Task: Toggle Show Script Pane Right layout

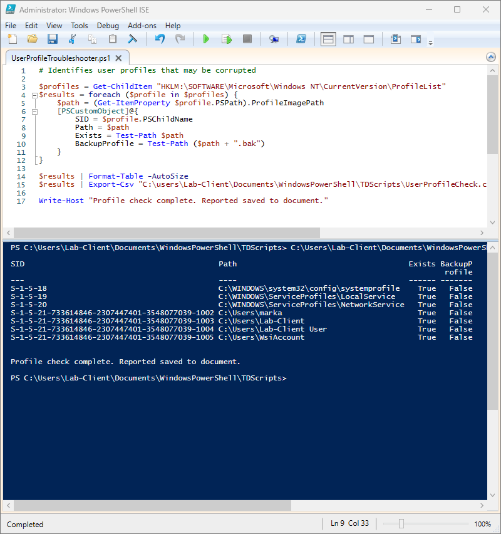Action: pos(349,38)
